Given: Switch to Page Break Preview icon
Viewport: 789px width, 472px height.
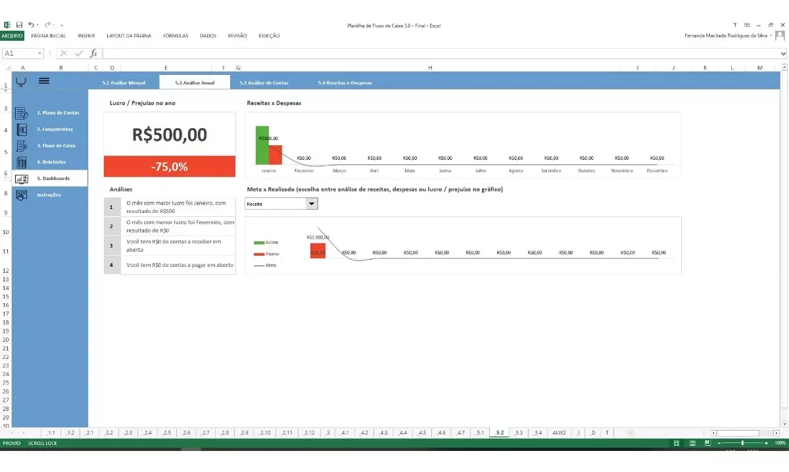Looking at the screenshot, I should pyautogui.click(x=707, y=444).
